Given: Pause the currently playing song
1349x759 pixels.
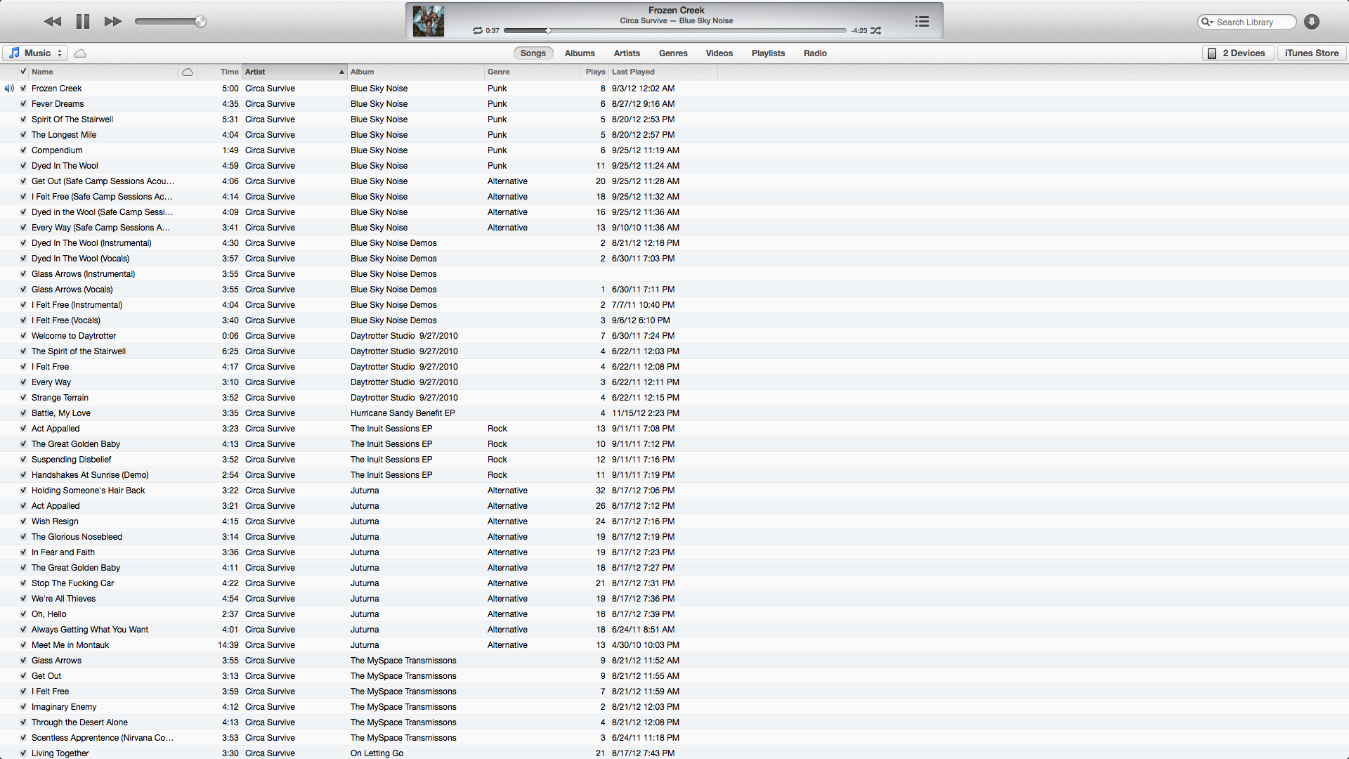Looking at the screenshot, I should pos(83,22).
